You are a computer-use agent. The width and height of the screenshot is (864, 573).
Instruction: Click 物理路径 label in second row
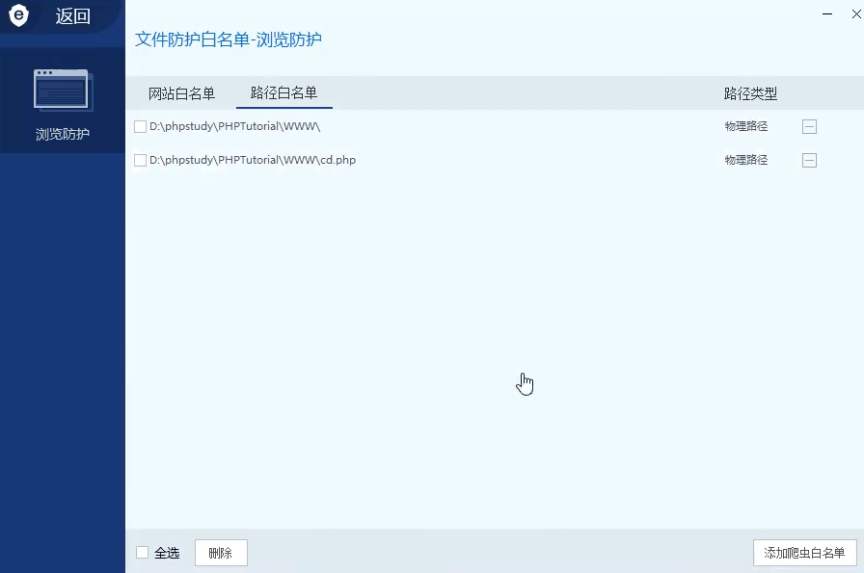(x=746, y=160)
